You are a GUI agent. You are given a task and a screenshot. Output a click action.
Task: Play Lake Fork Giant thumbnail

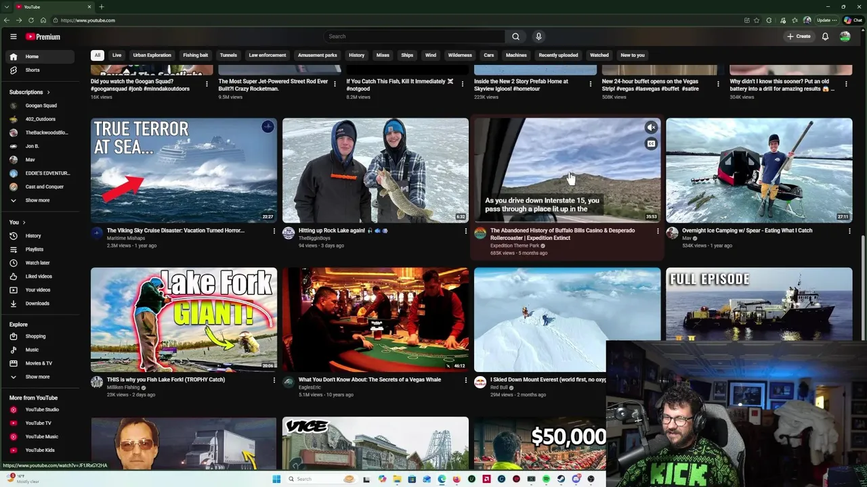tap(184, 319)
